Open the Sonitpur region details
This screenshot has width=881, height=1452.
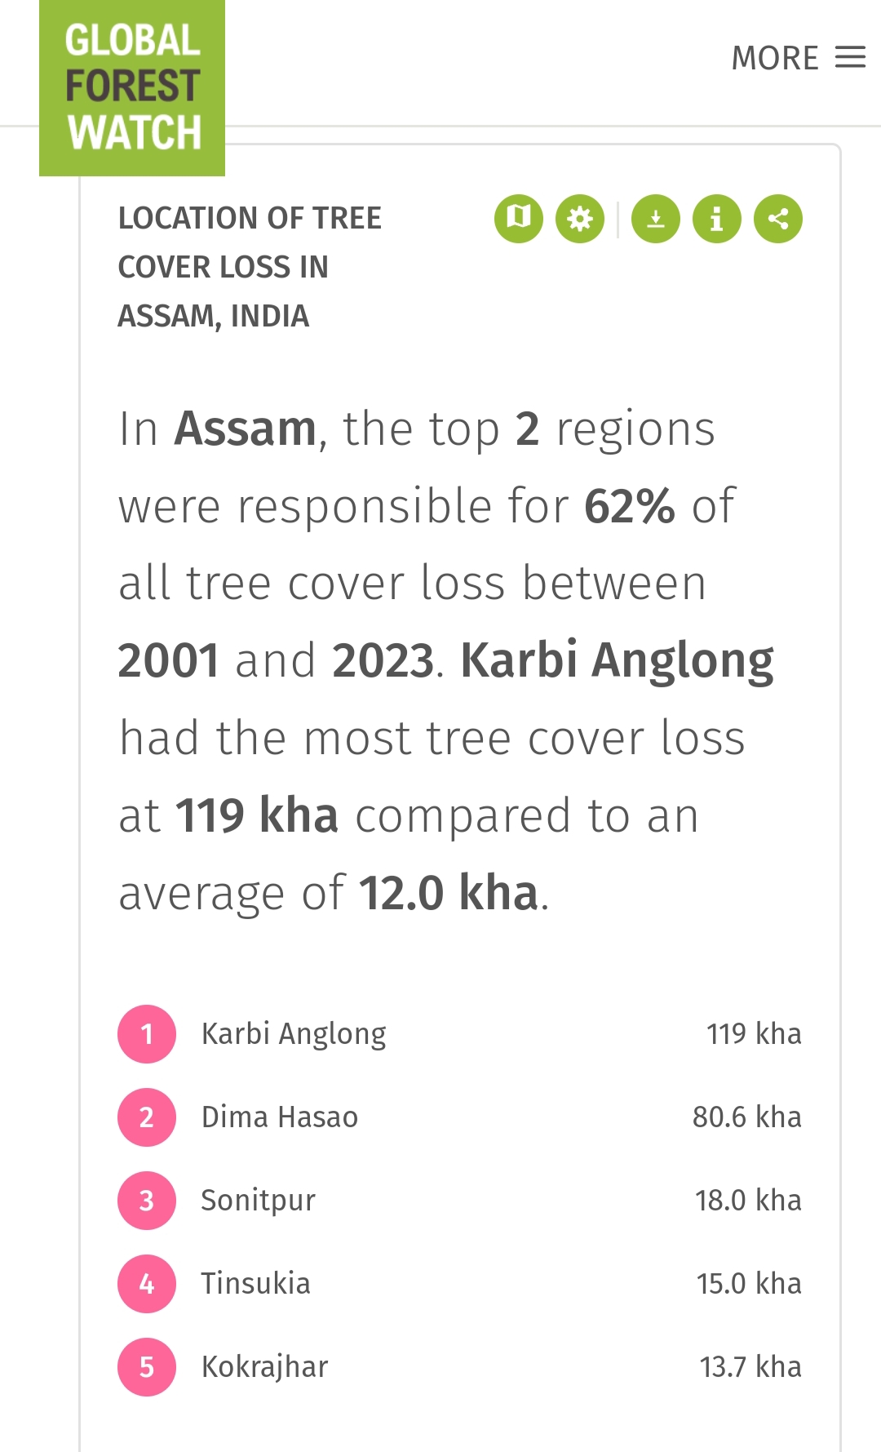259,1200
